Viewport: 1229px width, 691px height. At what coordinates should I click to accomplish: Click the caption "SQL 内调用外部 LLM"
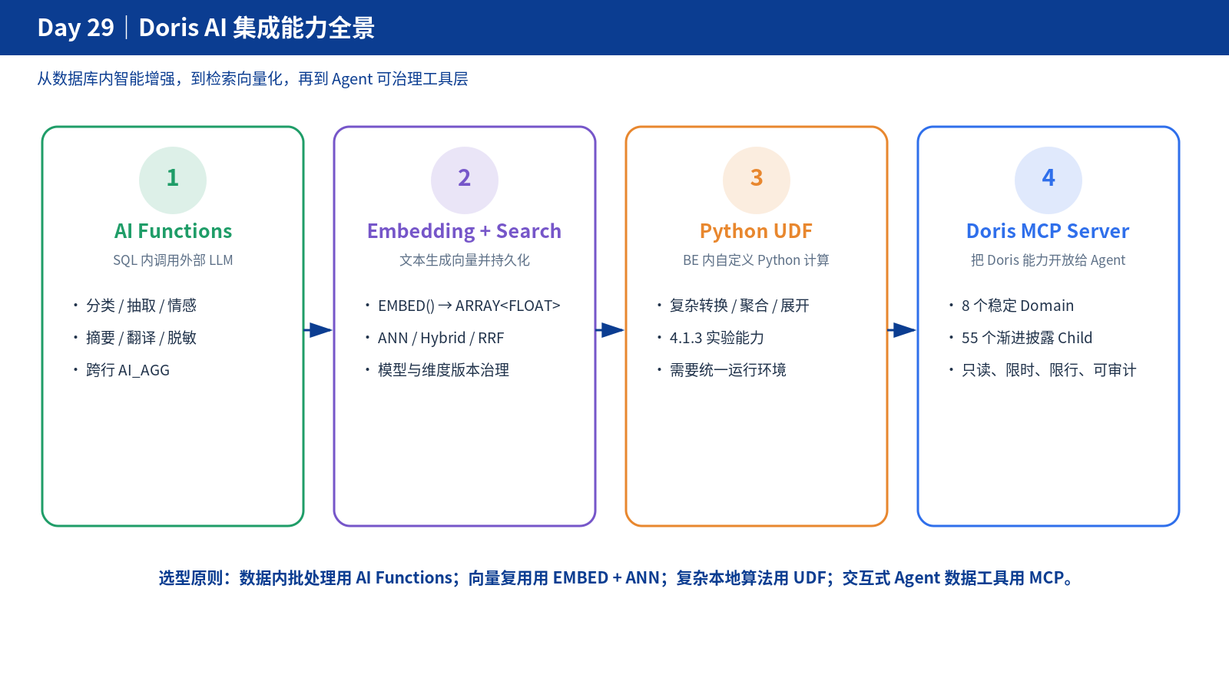tap(173, 260)
